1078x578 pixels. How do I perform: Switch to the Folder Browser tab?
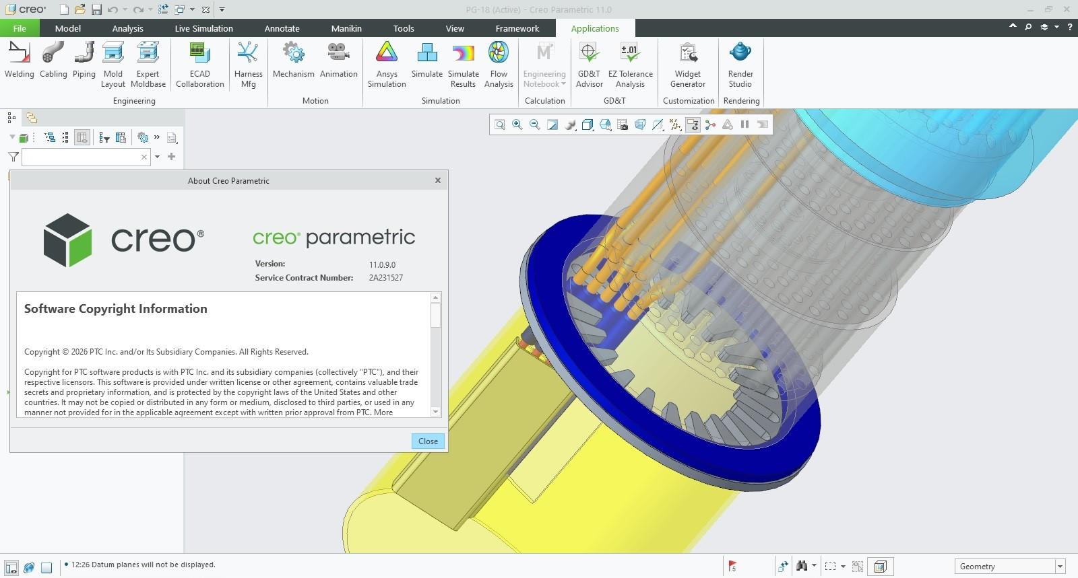(31, 118)
